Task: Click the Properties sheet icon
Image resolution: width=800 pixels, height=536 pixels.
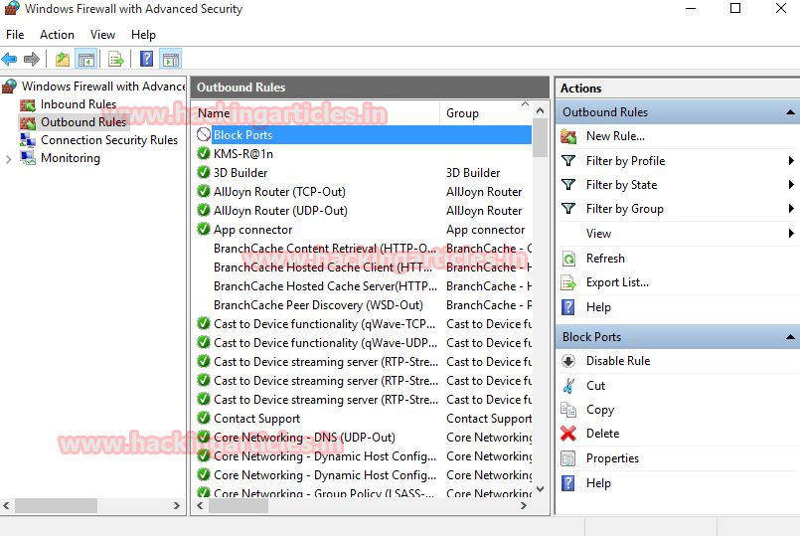Action: coord(568,458)
